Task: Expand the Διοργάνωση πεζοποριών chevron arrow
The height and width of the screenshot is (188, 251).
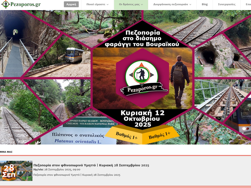Action: click(x=190, y=5)
